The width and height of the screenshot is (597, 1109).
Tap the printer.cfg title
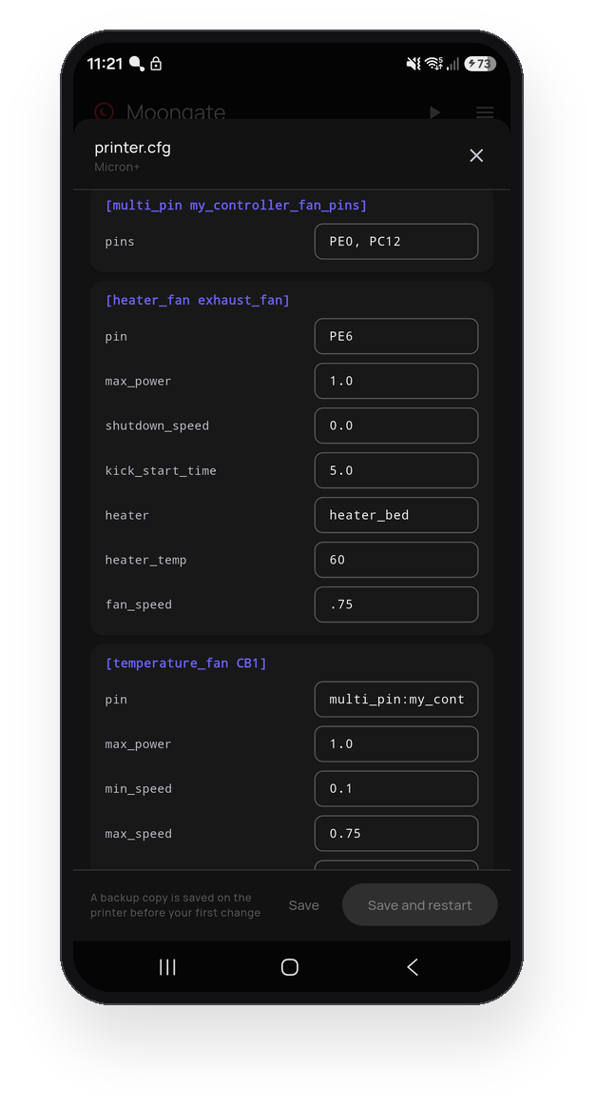[x=133, y=148]
